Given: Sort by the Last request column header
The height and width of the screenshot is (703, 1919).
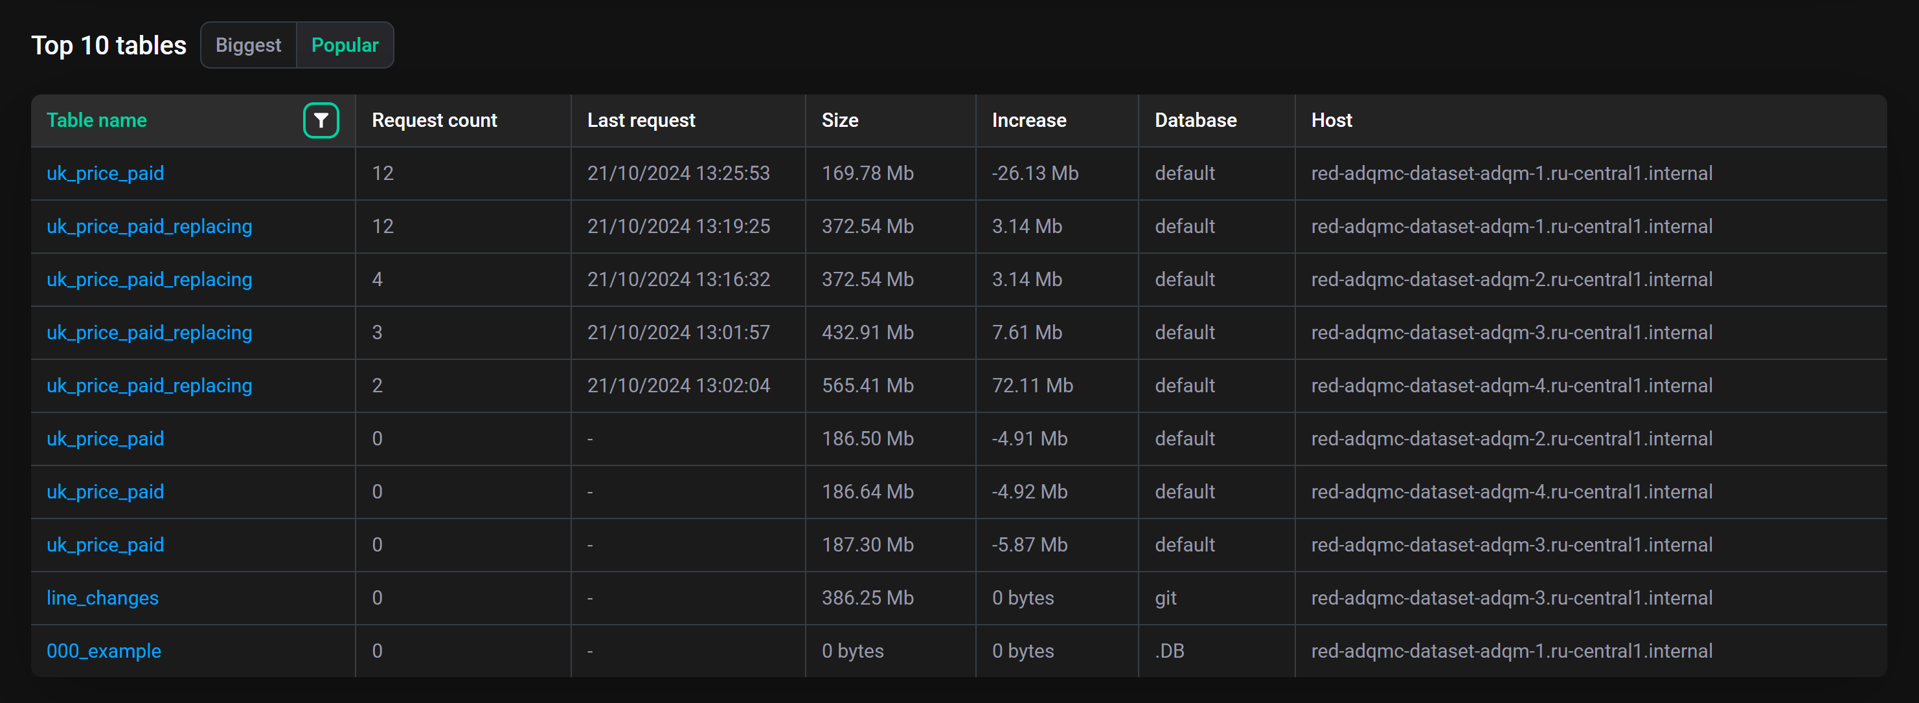Looking at the screenshot, I should click(641, 120).
